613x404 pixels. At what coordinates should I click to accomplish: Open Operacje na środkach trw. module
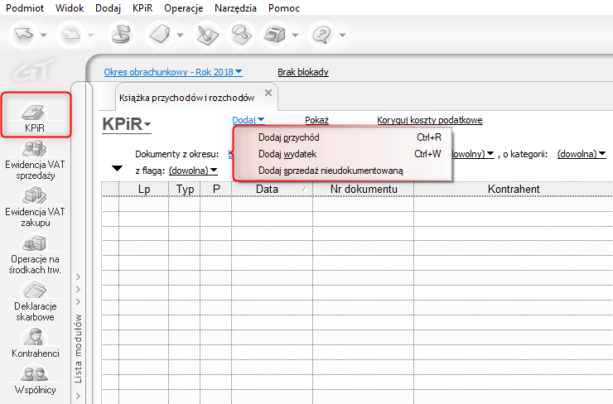35,255
